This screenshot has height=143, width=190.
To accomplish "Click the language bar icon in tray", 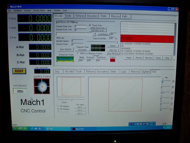I will tap(131, 124).
